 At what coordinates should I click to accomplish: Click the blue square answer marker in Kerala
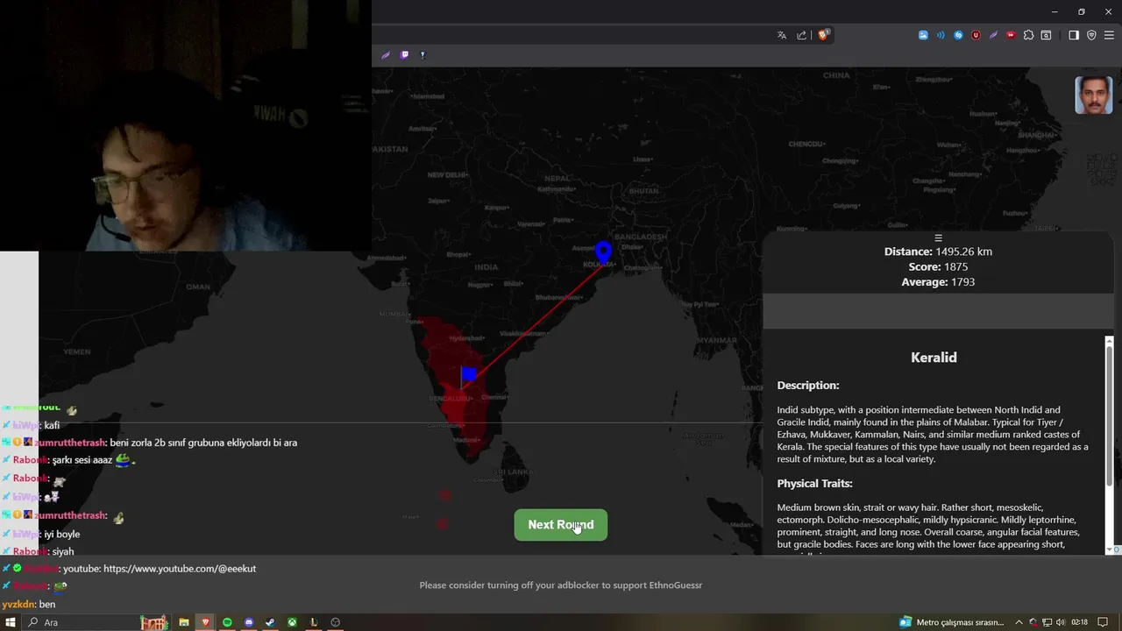pos(469,375)
